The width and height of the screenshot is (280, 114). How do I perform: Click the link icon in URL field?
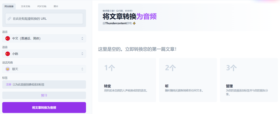click(9, 19)
